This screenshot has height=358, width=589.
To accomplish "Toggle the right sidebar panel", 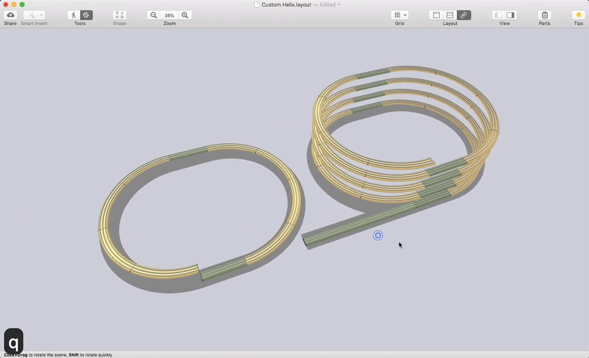I will 510,15.
